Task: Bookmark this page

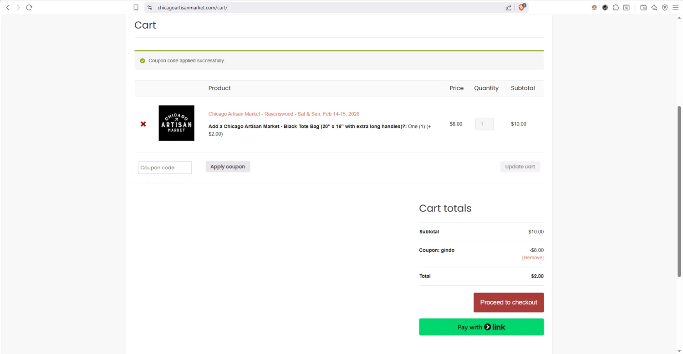Action: point(136,7)
